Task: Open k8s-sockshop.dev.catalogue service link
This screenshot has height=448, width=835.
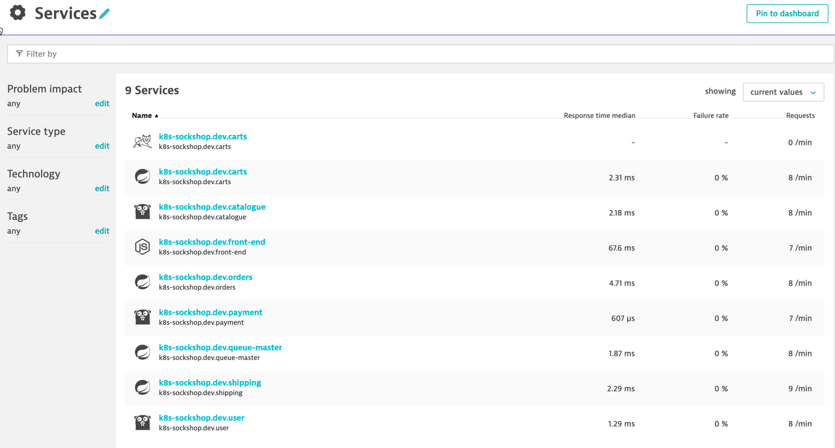Action: [212, 207]
